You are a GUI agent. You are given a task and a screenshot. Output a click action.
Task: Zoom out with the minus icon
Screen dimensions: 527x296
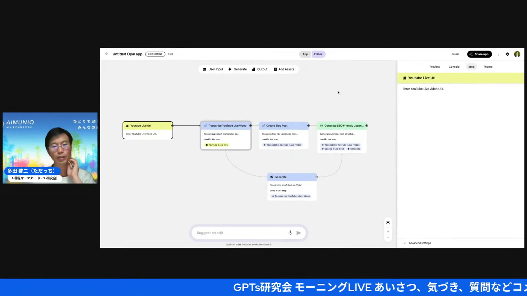pos(388,238)
